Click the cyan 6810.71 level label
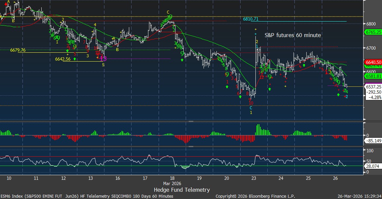382x199 pixels. [x=251, y=19]
